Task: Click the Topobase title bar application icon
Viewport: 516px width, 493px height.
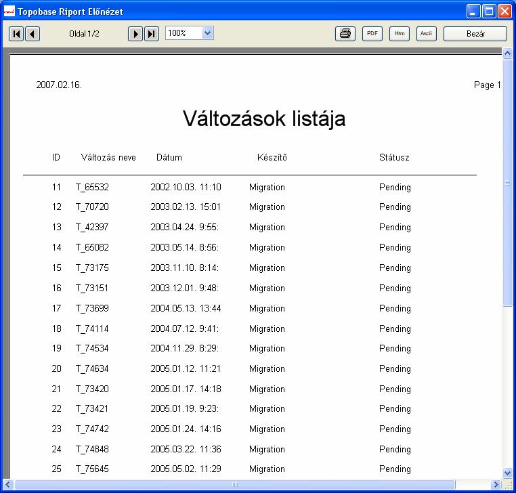Action: coord(9,12)
